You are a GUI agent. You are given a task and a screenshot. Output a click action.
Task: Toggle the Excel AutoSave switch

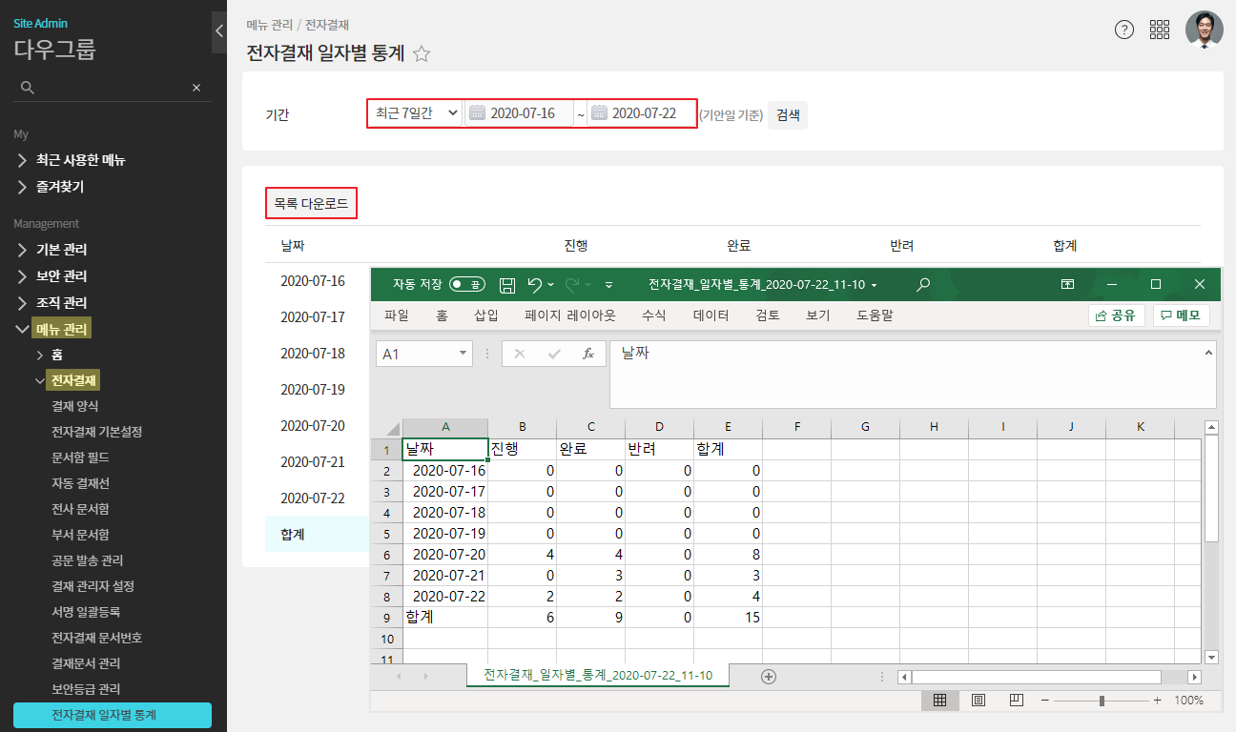click(467, 285)
